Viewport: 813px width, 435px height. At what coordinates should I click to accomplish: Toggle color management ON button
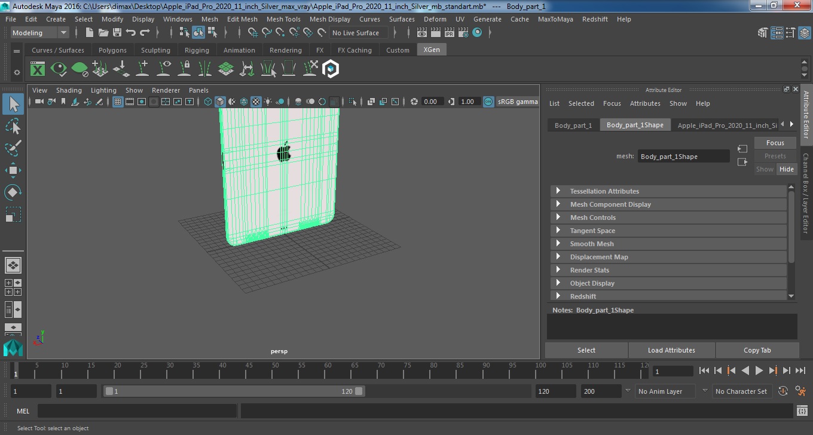pos(488,102)
